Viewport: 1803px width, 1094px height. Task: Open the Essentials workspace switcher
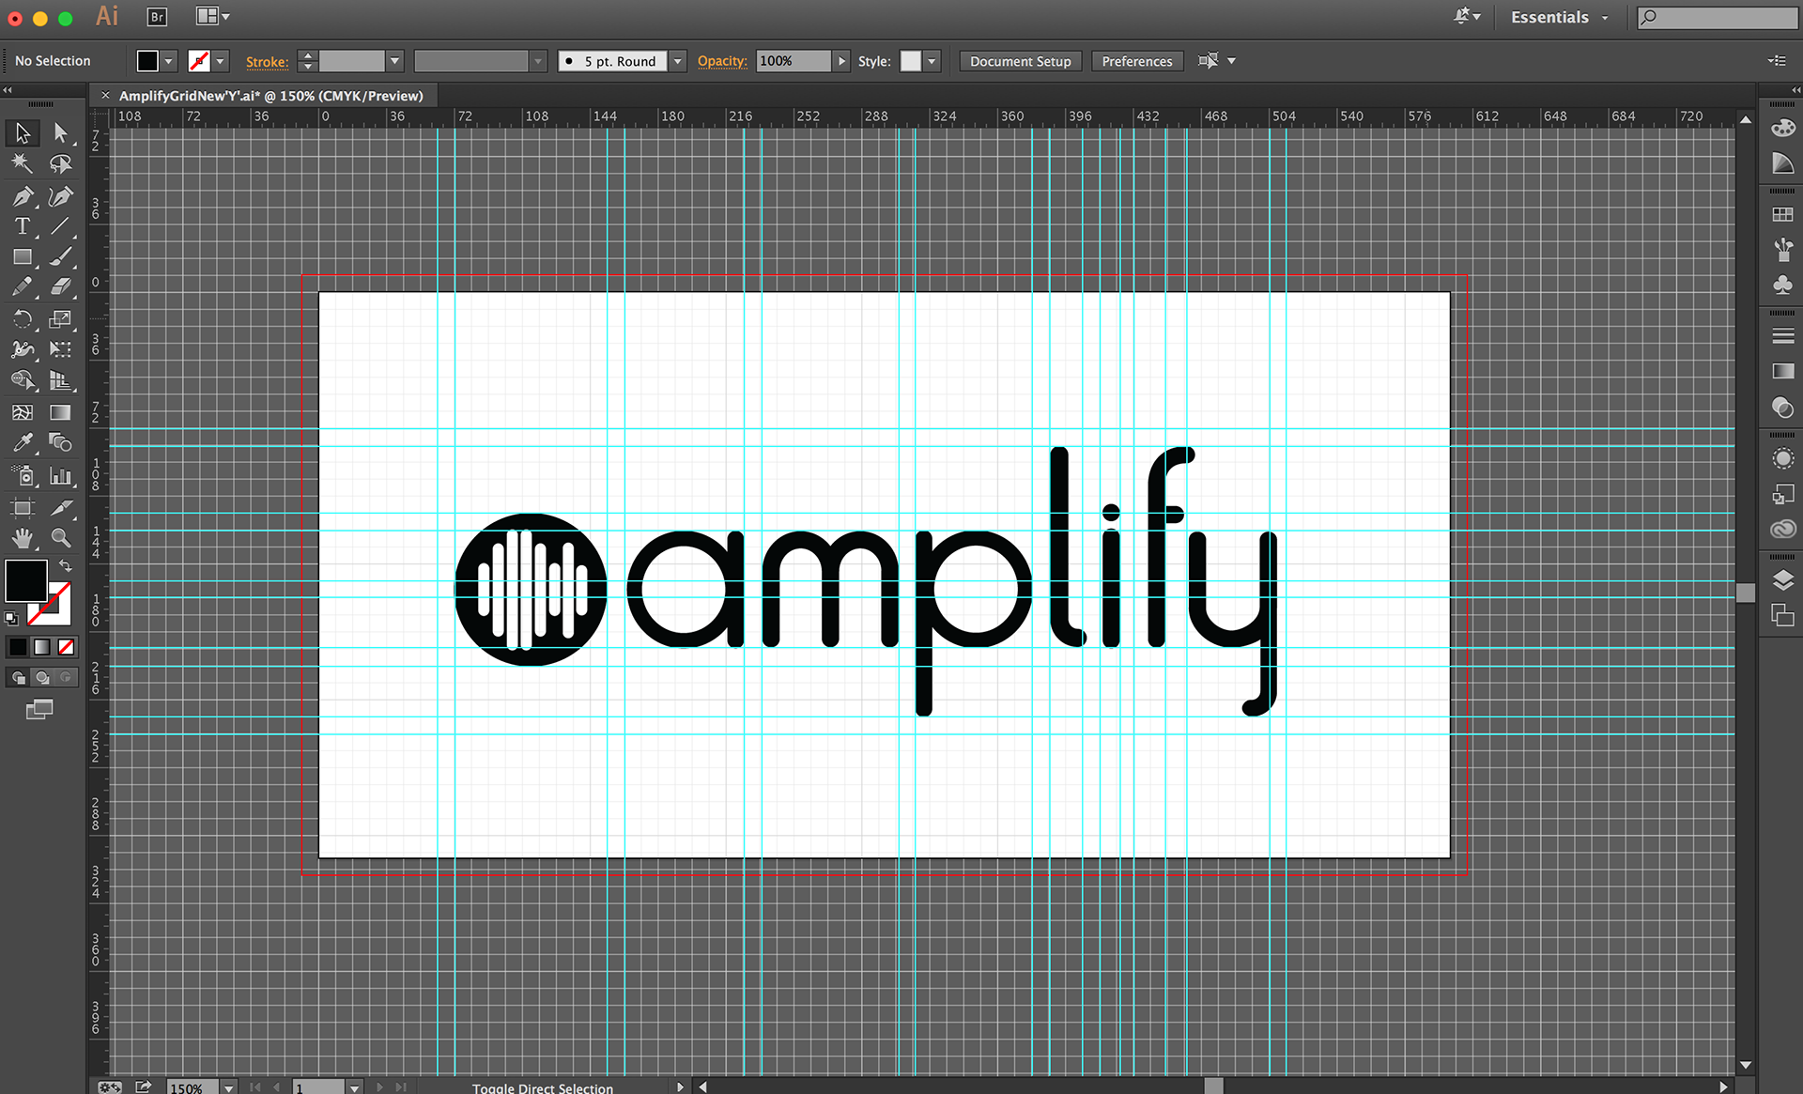pyautogui.click(x=1559, y=17)
